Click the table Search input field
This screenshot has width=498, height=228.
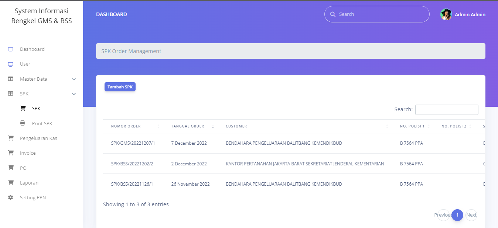(x=446, y=110)
